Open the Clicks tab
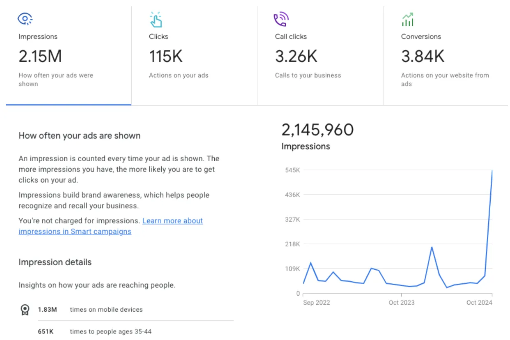The height and width of the screenshot is (340, 510). tap(195, 56)
